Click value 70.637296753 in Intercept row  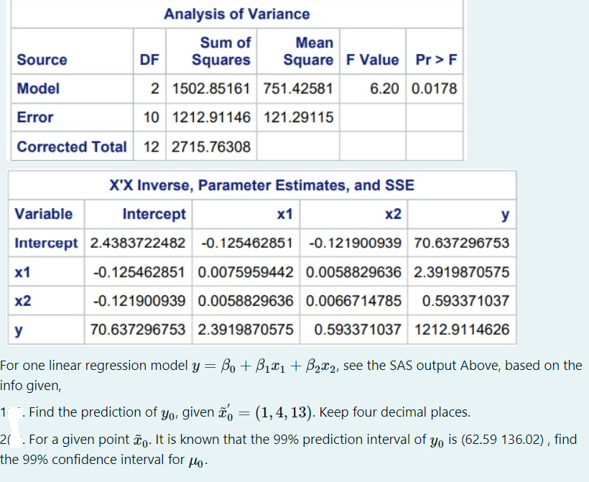point(462,243)
